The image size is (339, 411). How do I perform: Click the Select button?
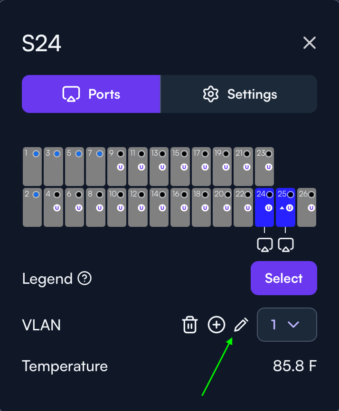coord(283,278)
